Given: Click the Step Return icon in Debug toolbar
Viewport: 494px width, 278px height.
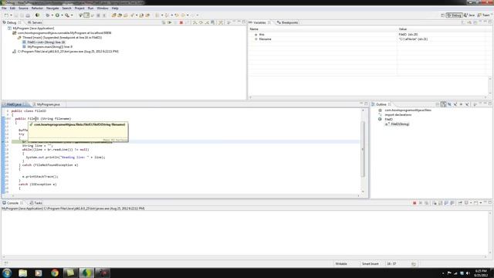Looking at the screenshot, I should (207, 22).
